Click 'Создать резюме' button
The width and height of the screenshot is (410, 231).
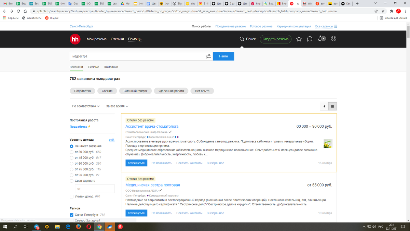pyautogui.click(x=276, y=39)
